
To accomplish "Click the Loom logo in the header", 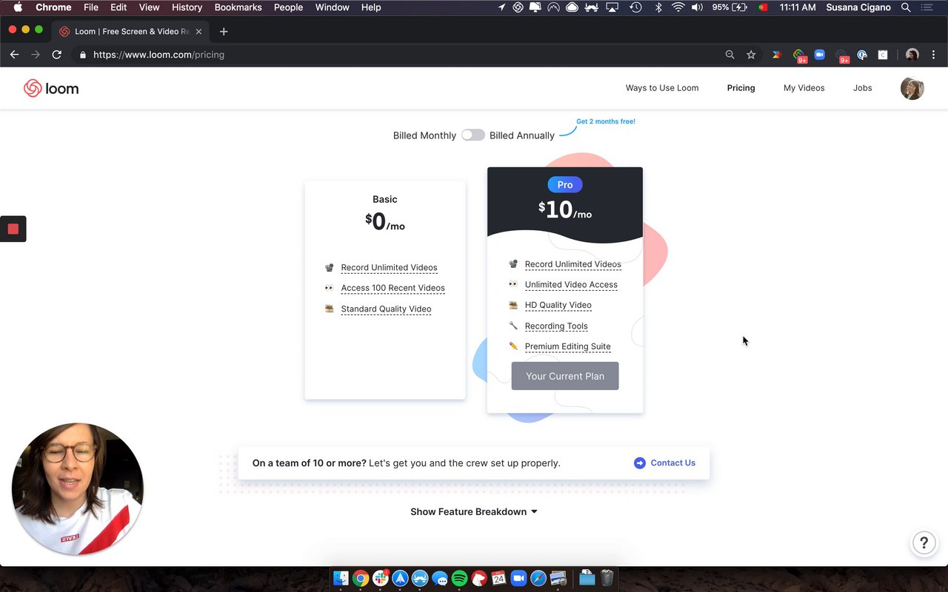I will 51,88.
